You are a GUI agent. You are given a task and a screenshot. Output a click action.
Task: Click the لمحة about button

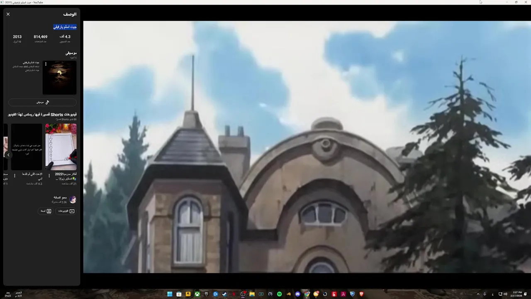pos(46,211)
